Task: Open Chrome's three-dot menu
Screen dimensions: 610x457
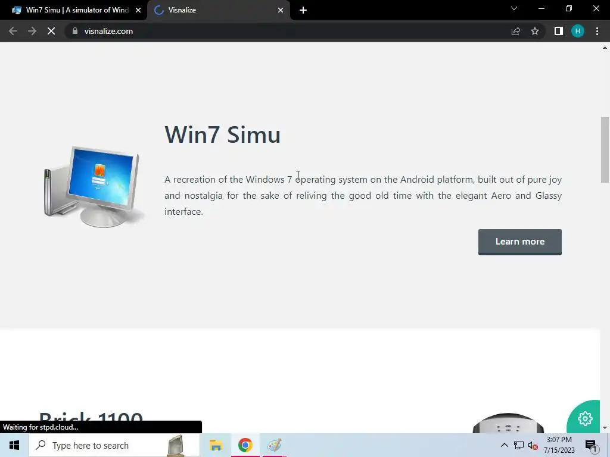Action: pos(597,31)
